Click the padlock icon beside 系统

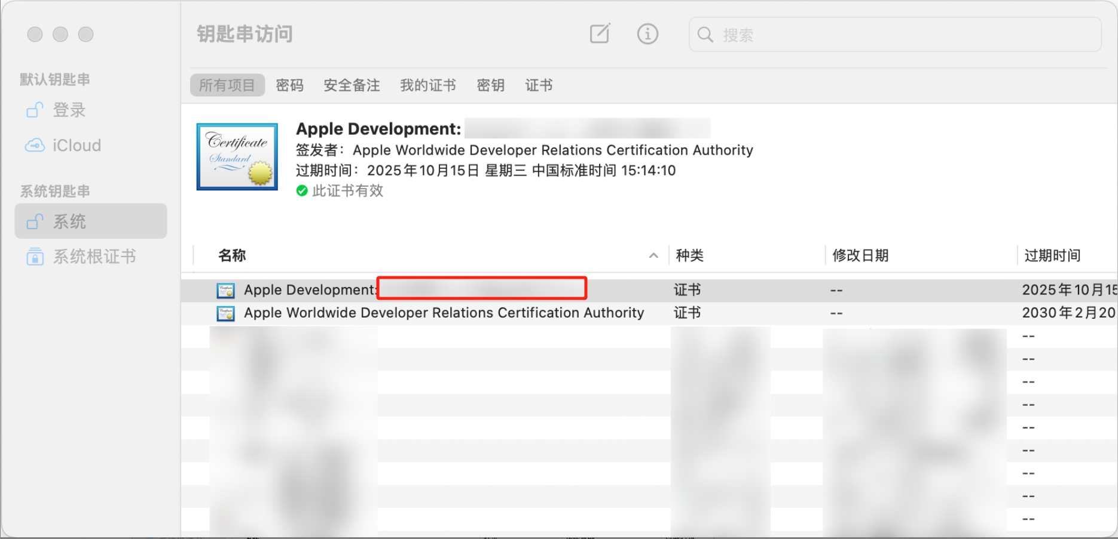35,221
